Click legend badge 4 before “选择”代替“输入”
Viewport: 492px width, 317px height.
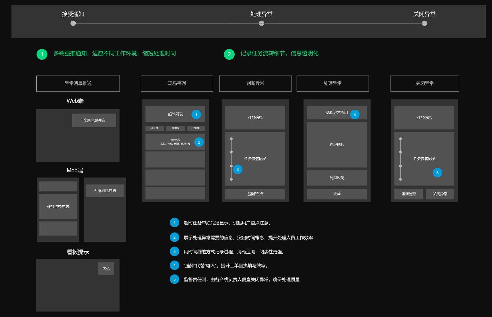click(175, 265)
